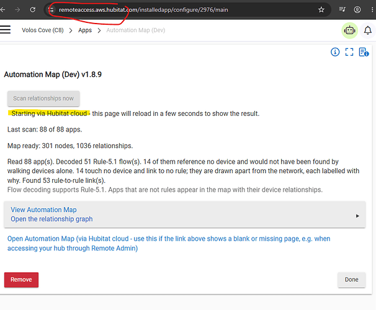The image size is (376, 310).
Task: Click breadcrumb chevron after Apps
Action: pos(99,30)
